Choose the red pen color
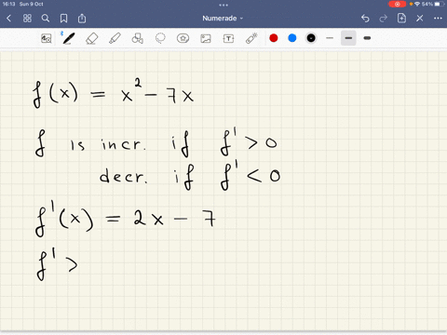 point(274,38)
